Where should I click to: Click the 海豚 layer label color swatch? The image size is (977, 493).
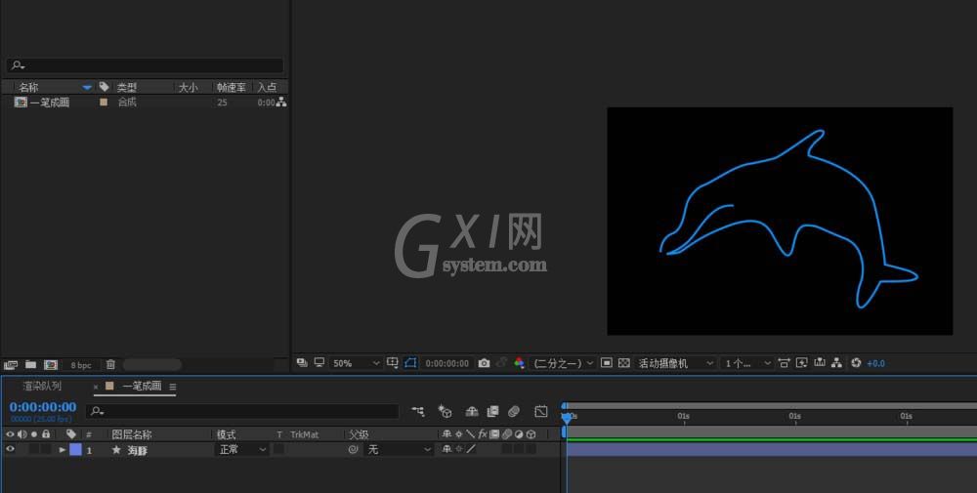75,449
